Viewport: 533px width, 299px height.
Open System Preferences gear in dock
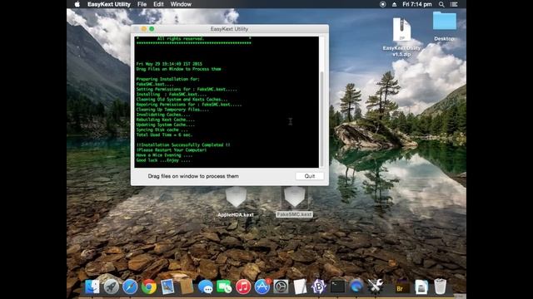point(281,287)
